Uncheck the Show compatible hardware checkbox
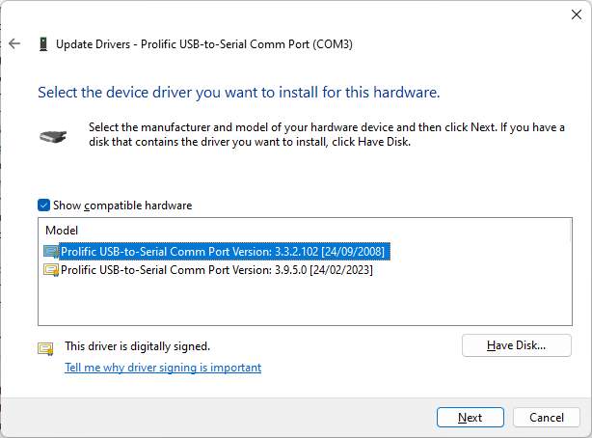The width and height of the screenshot is (592, 438). 43,205
